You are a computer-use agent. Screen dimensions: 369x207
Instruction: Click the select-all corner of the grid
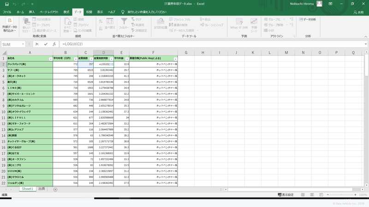pos(4,52)
